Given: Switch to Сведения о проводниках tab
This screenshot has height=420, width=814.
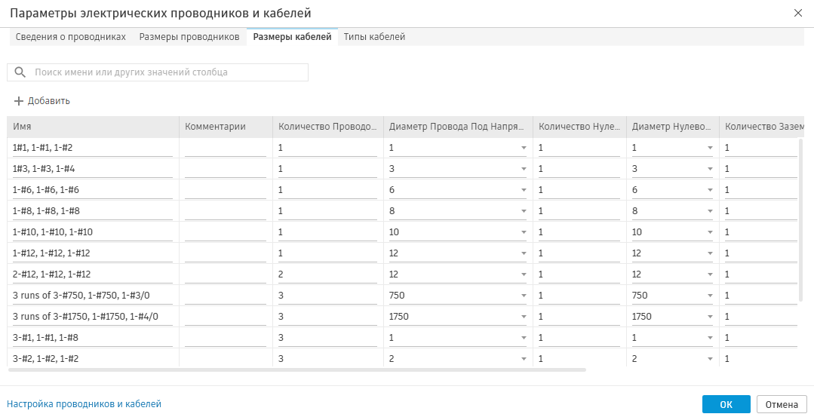Looking at the screenshot, I should [71, 37].
